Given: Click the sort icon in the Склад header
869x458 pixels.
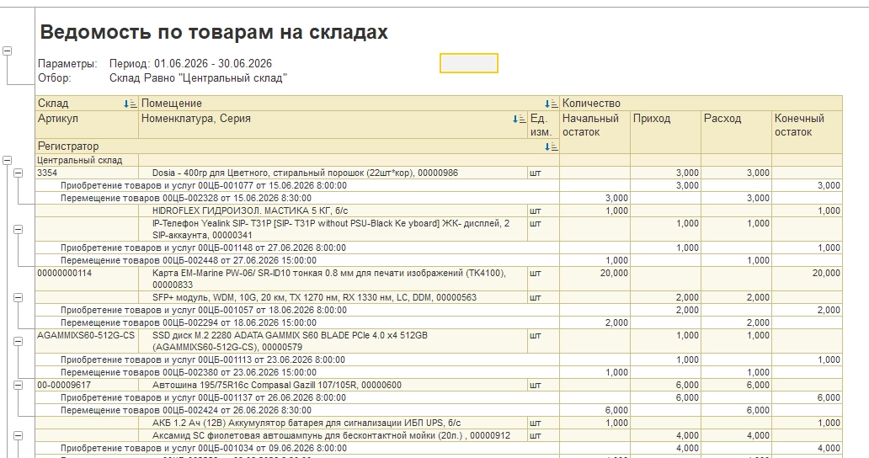Looking at the screenshot, I should 131,104.
